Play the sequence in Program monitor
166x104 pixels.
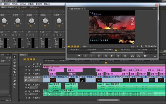[112, 56]
